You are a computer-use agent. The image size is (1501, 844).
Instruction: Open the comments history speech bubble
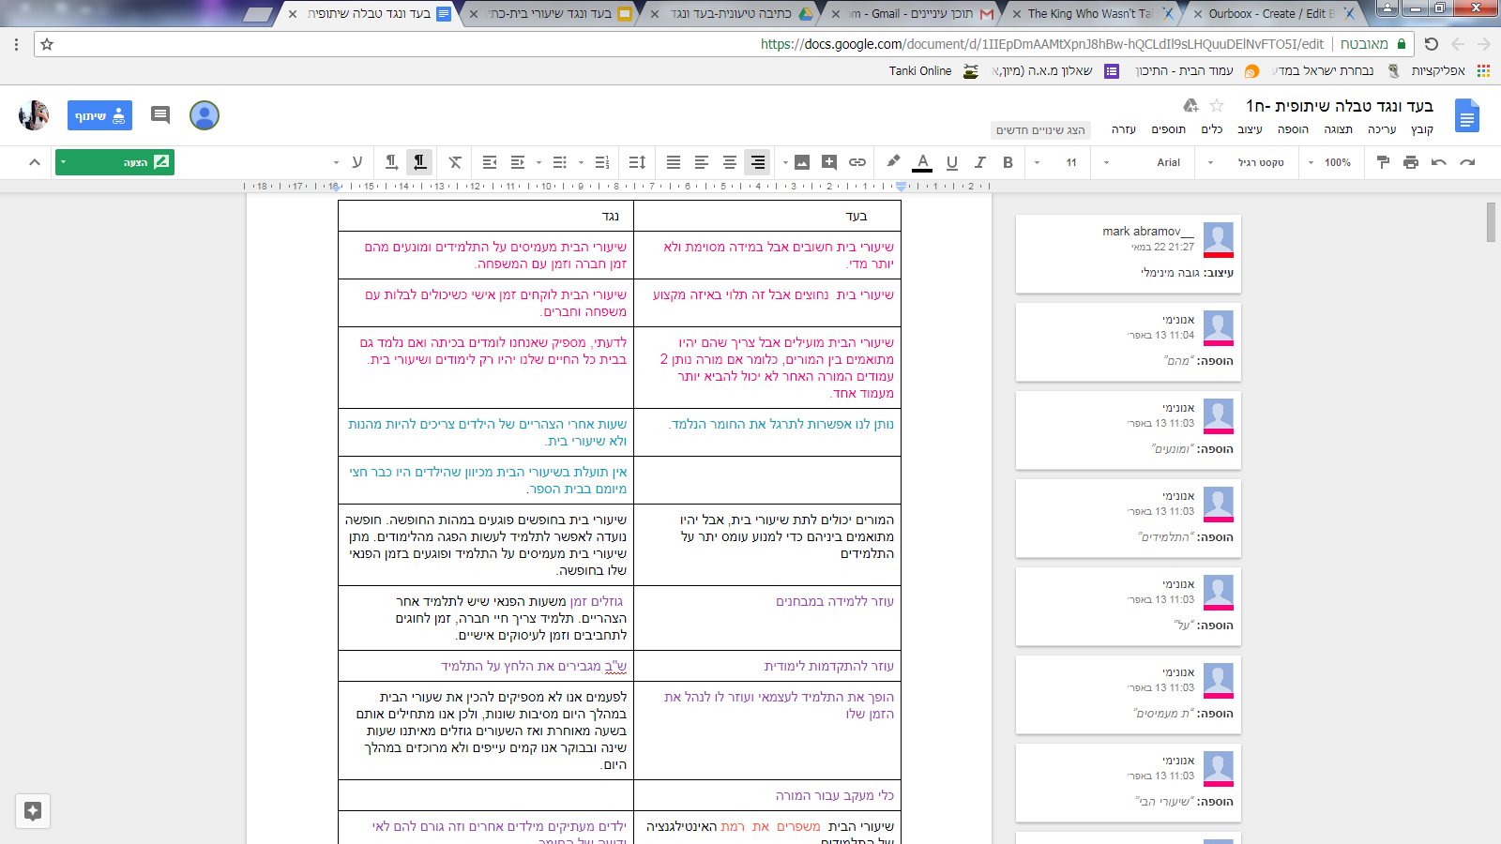pos(160,115)
